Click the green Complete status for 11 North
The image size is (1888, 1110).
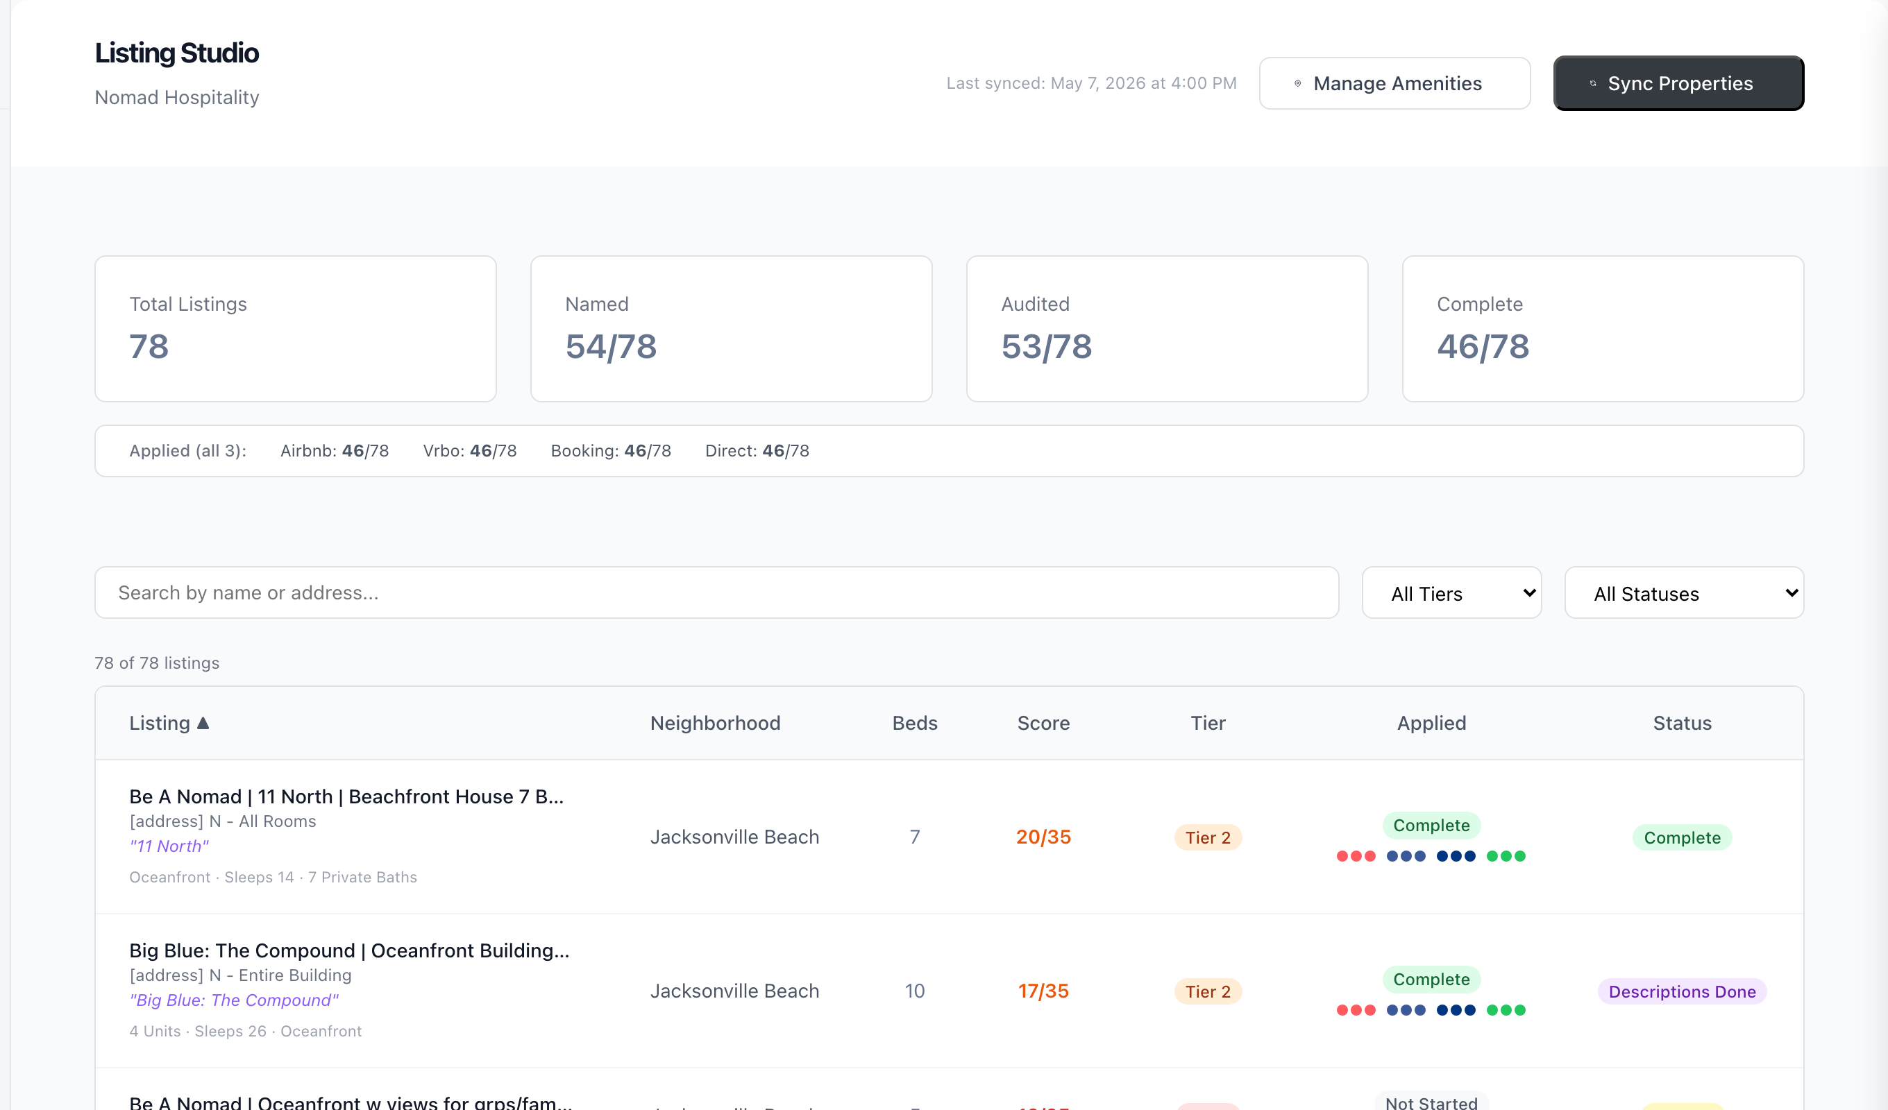(x=1682, y=837)
